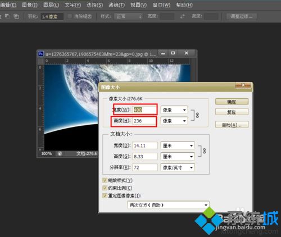Screen dimensions: 281x237
Task: Click the intersect with selection icon
Action: pyautogui.click(x=16, y=16)
